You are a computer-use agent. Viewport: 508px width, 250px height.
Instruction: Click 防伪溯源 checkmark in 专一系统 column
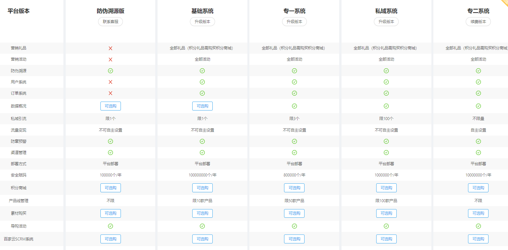[294, 71]
